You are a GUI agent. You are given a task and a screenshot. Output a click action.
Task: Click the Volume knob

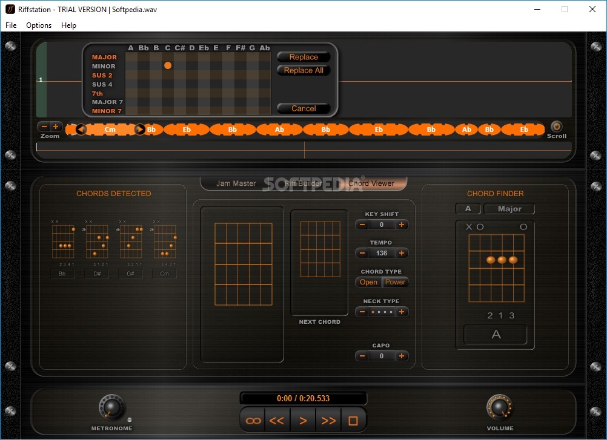499,407
